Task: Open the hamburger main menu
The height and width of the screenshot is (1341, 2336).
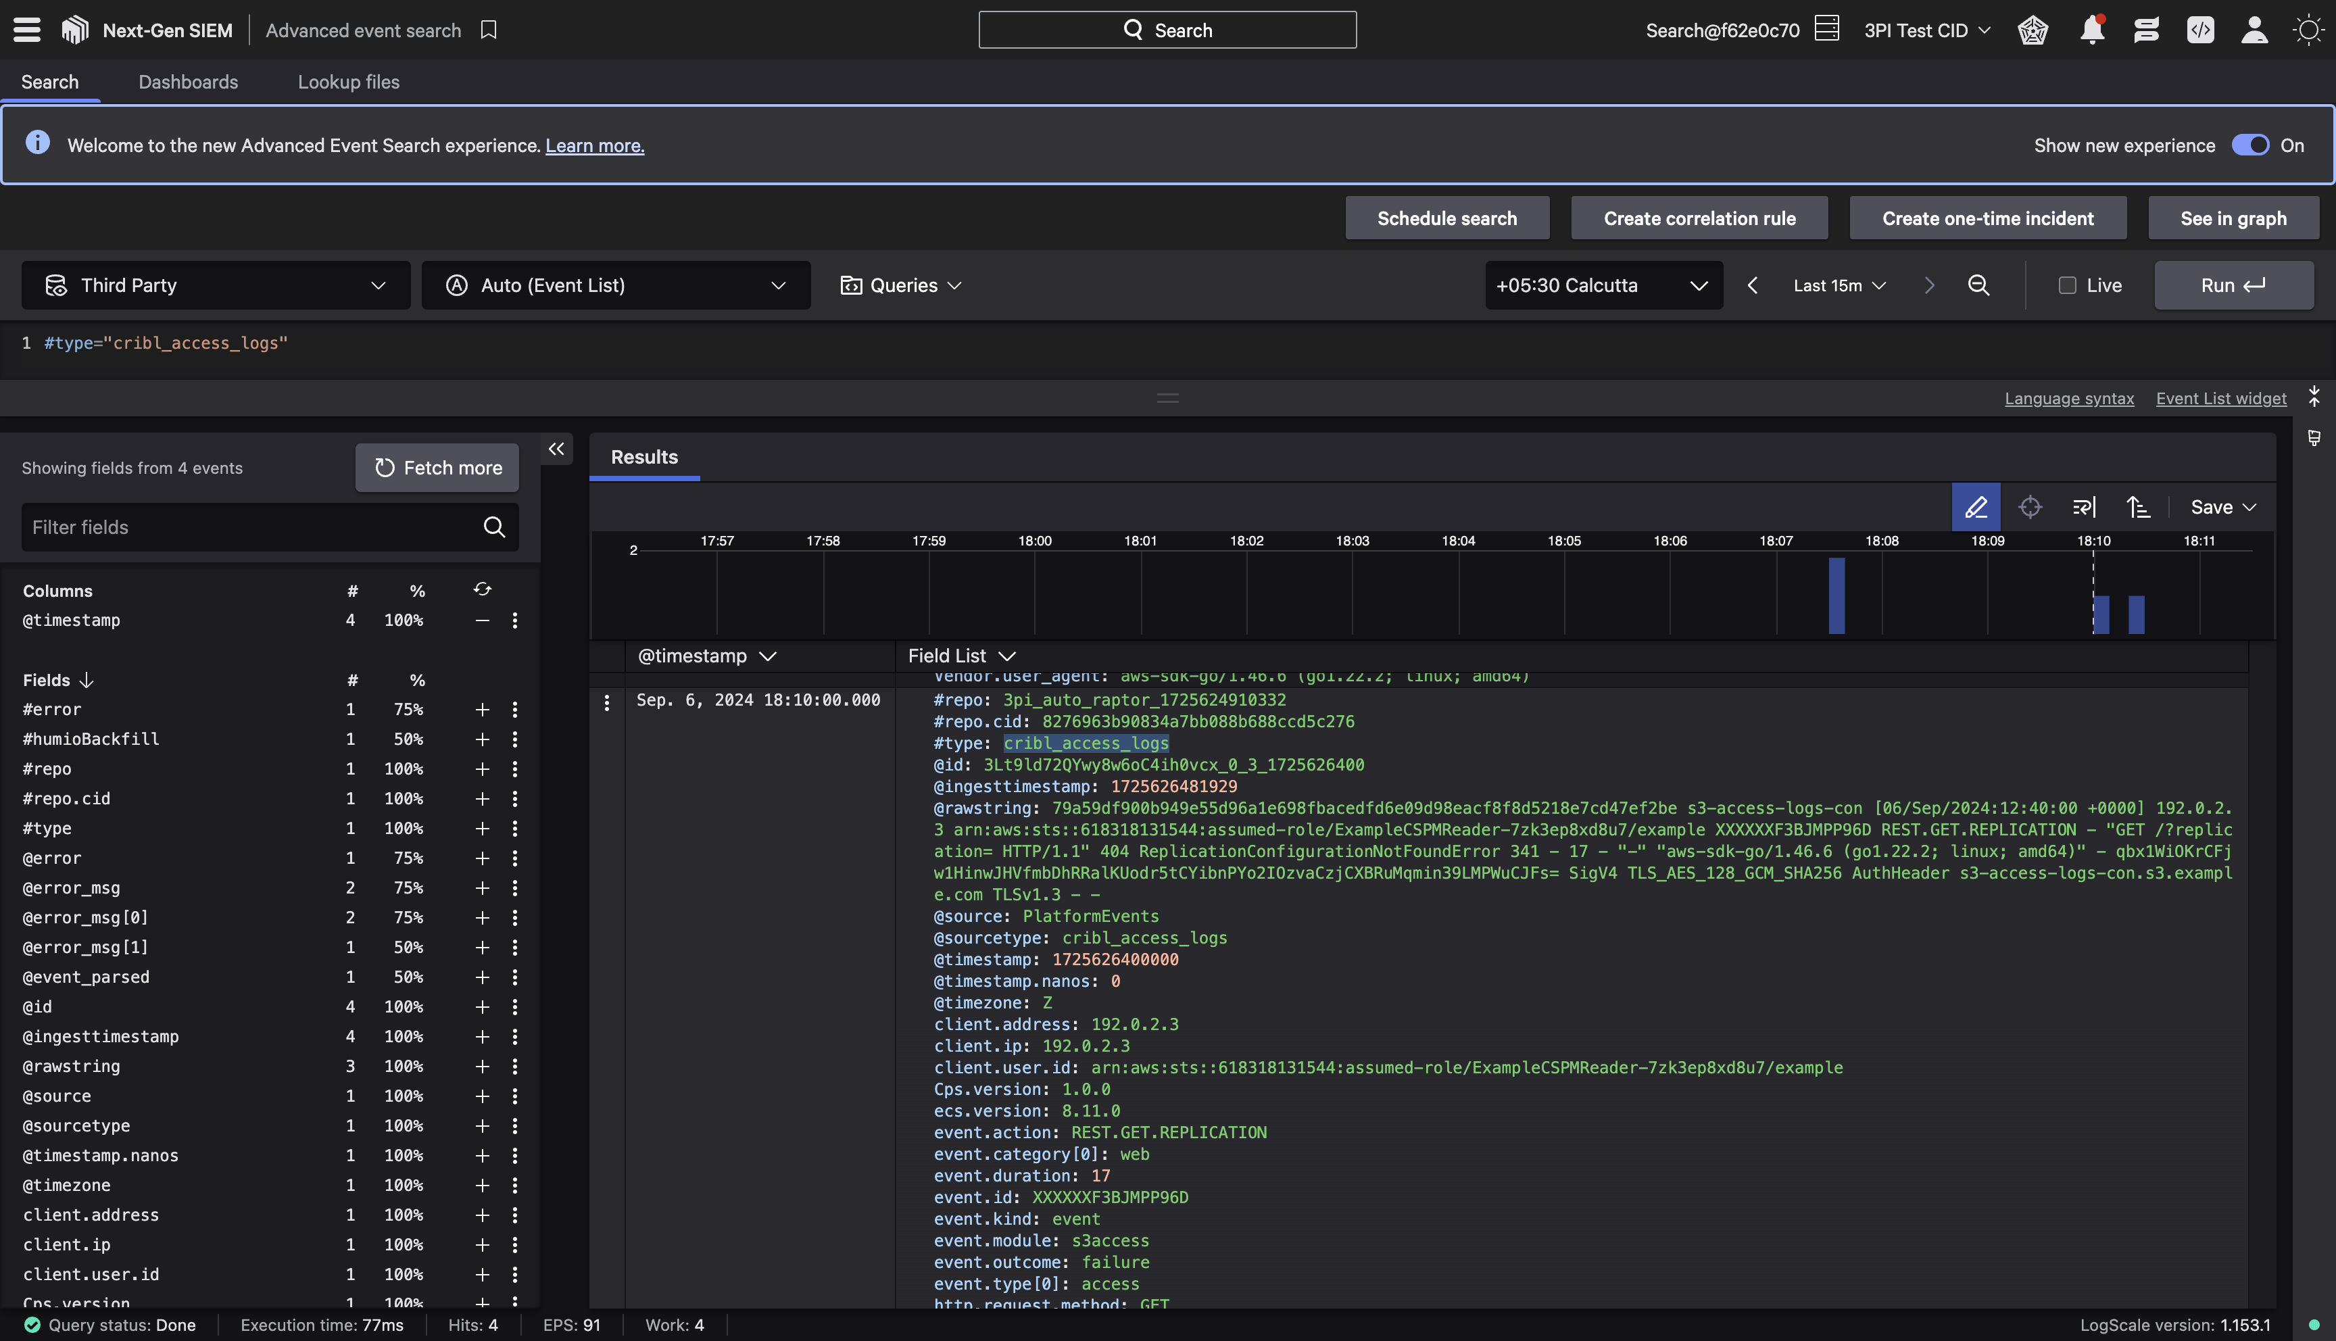Action: pyautogui.click(x=27, y=30)
